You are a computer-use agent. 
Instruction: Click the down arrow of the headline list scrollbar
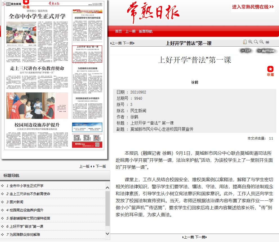click(107, 234)
